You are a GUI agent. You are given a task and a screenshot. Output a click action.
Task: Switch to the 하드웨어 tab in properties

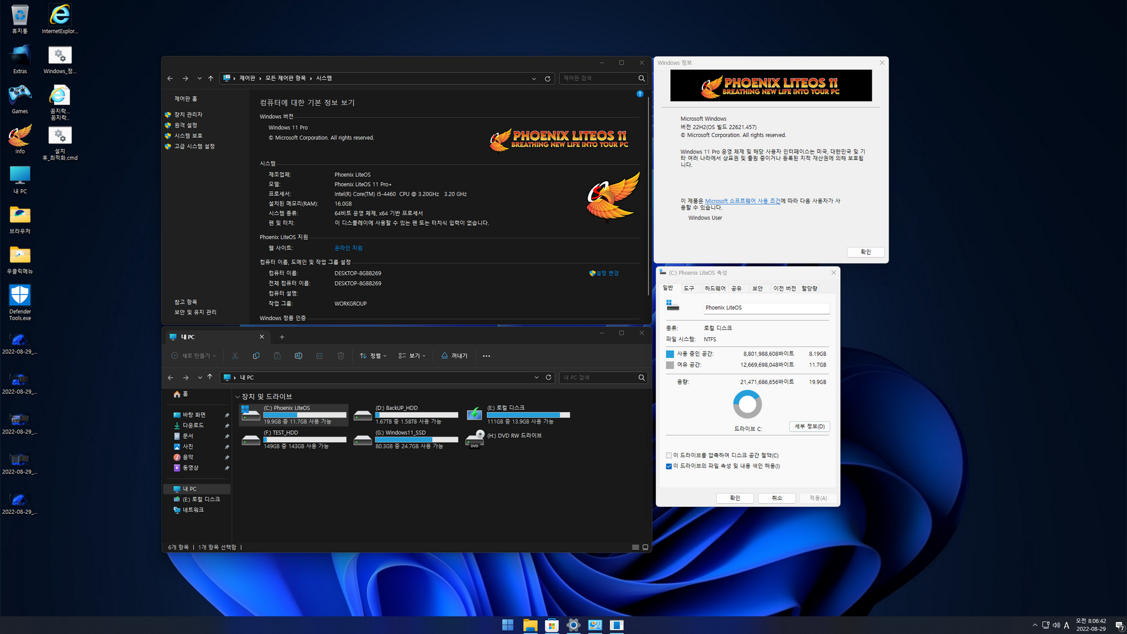click(715, 288)
